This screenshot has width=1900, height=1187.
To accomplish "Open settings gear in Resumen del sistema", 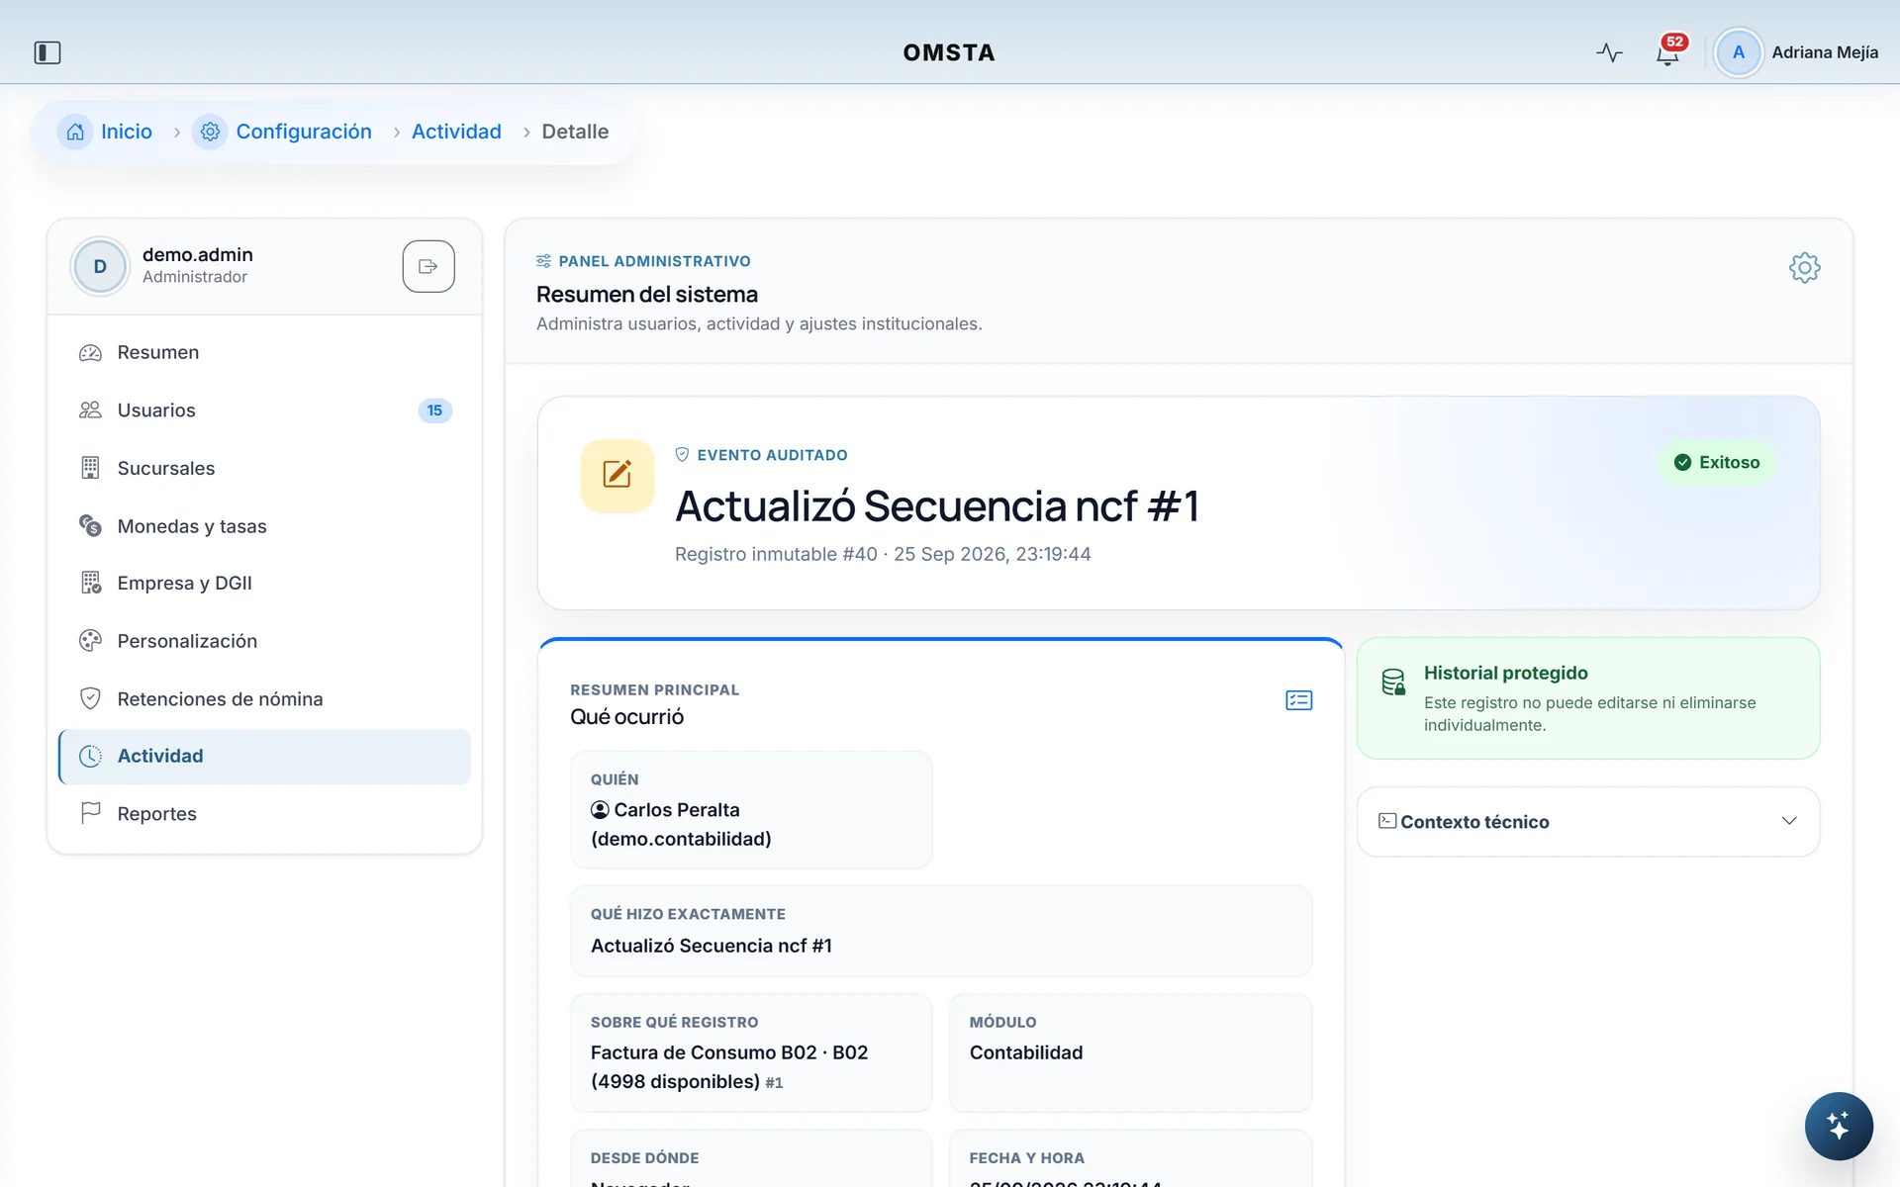I will coord(1804,267).
